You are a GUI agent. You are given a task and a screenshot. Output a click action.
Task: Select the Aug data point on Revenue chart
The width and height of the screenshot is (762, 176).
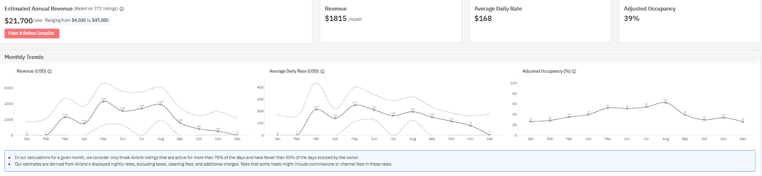click(x=161, y=104)
